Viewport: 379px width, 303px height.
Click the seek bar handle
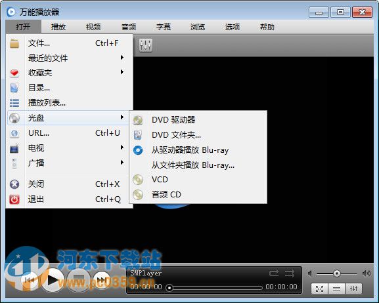pyautogui.click(x=169, y=288)
